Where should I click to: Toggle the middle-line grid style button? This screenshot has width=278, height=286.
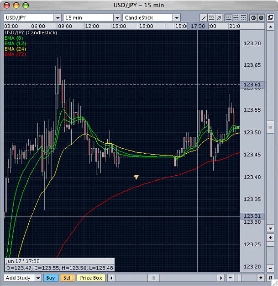pos(236,18)
